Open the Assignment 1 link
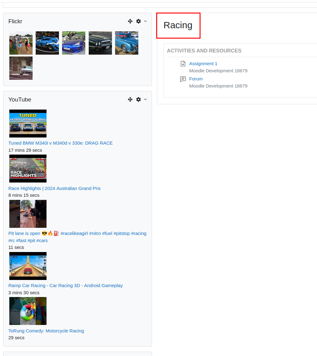317x356 pixels. tap(203, 64)
